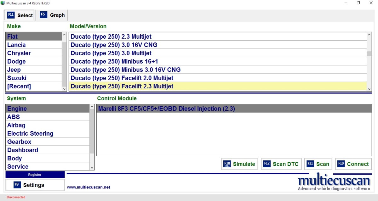Select Ducato (type 250) 3.0 Multijet model
Viewport: 378px width, 201px height.
click(111, 53)
